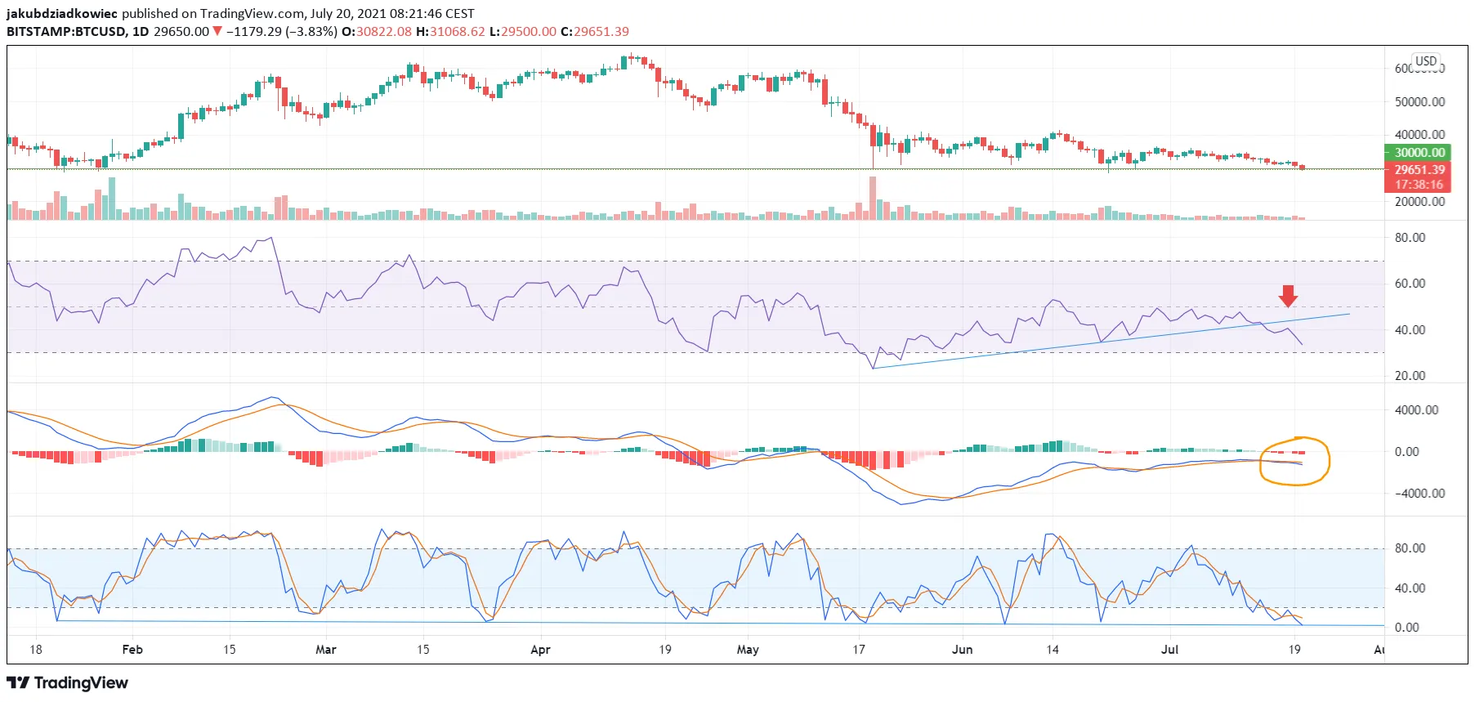1475x702 pixels.
Task: Click the green 30000.00 price label
Action: [x=1419, y=153]
